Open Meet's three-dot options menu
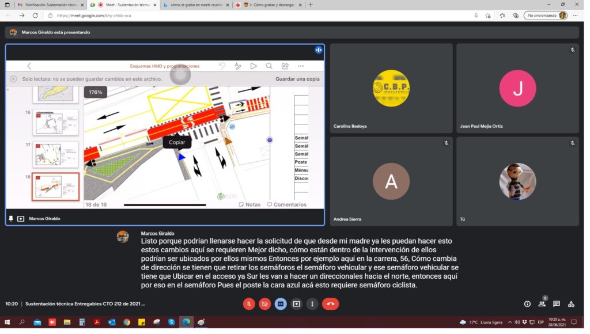This screenshot has width=590, height=334. [312, 303]
